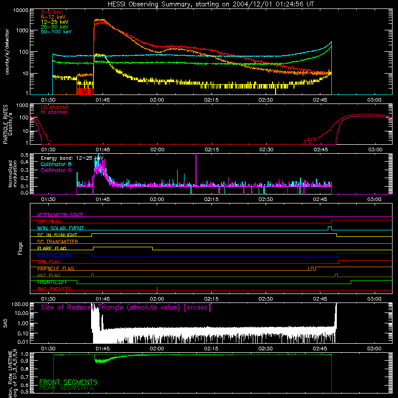This screenshot has width=398, height=398.
Task: Click the 10000 y-axis tick label
Action: pyautogui.click(x=21, y=10)
